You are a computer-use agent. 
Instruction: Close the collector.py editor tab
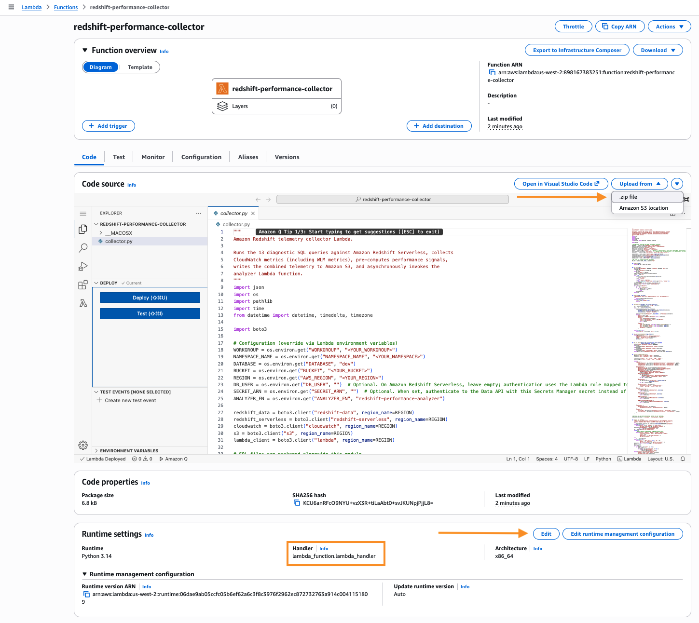coord(253,213)
